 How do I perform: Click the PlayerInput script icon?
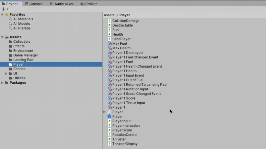coord(109,121)
